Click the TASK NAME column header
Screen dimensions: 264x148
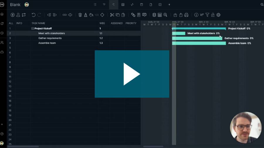[x=38, y=23]
